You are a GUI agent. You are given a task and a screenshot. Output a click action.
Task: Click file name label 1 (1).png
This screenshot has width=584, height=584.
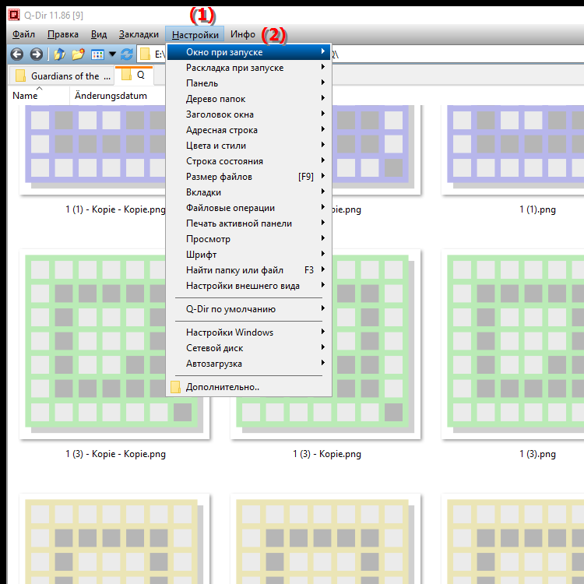pos(537,209)
